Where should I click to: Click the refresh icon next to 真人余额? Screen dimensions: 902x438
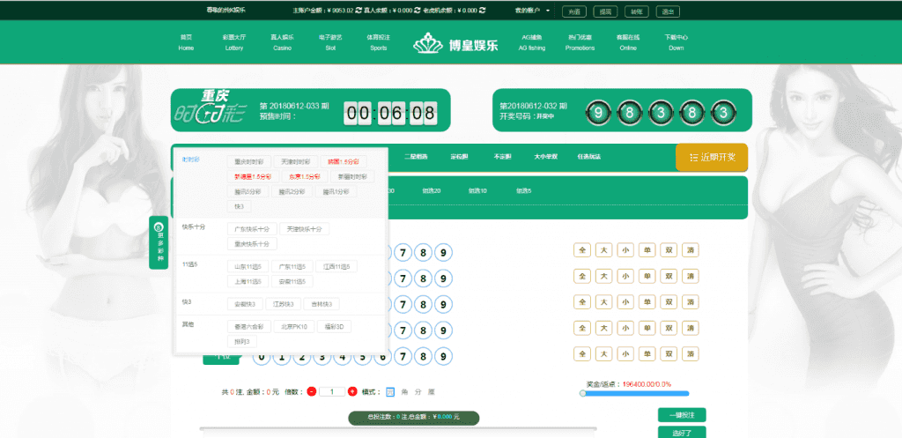pyautogui.click(x=418, y=11)
